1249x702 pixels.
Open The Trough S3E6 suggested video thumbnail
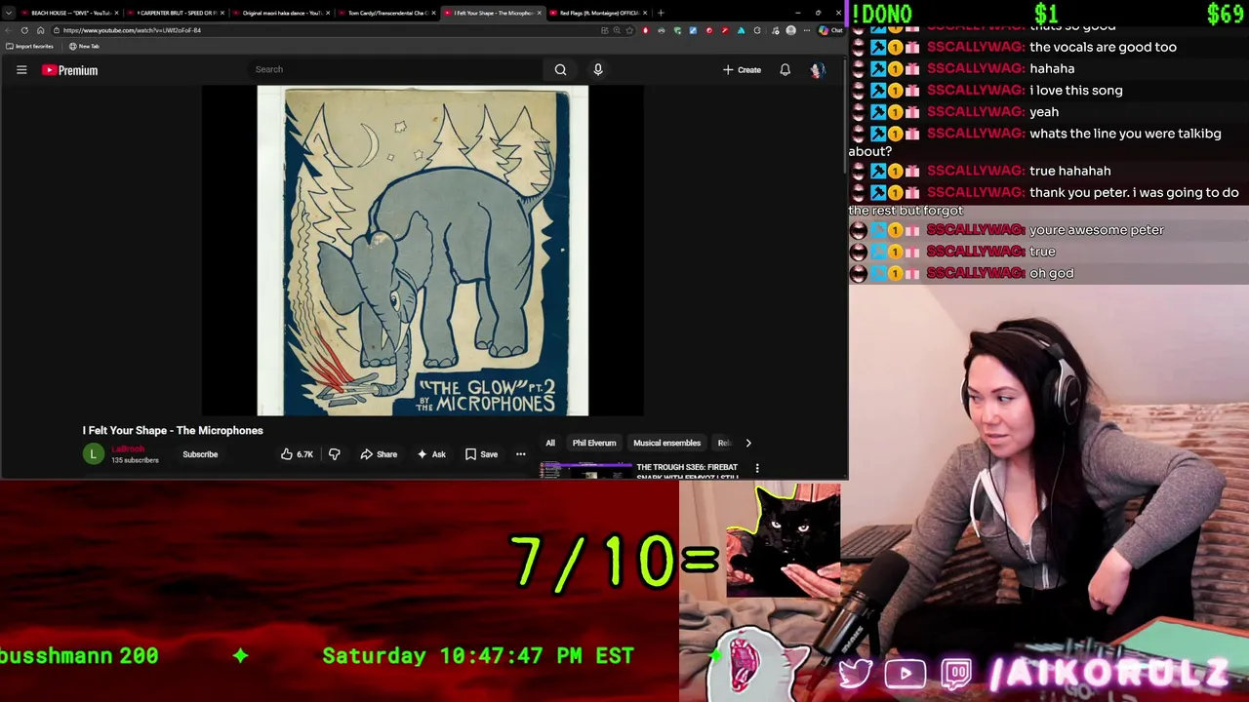tap(585, 470)
